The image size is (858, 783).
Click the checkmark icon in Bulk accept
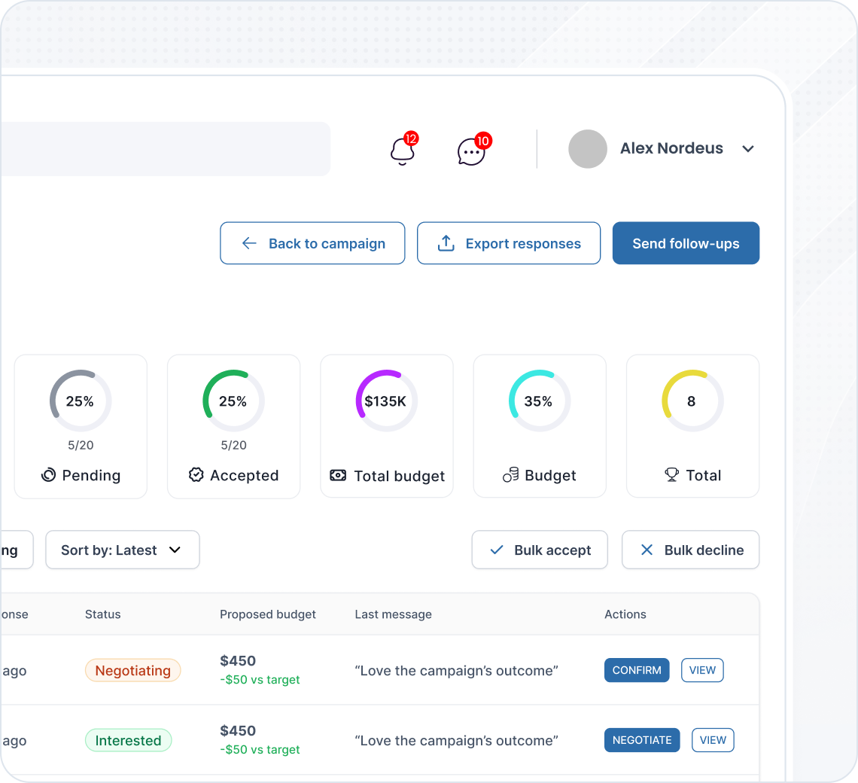point(495,550)
